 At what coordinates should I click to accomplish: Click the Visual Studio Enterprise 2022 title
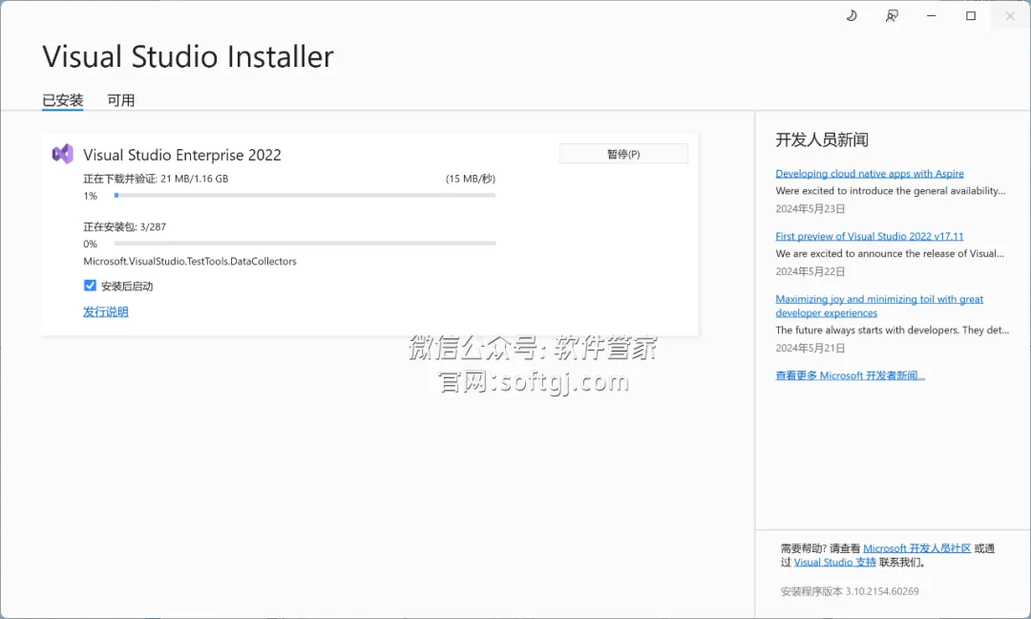(182, 156)
